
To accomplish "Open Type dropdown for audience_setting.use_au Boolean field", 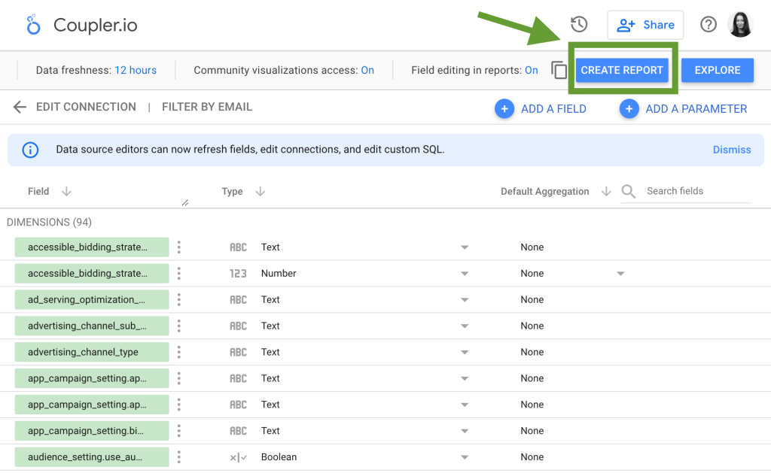I will click(465, 456).
